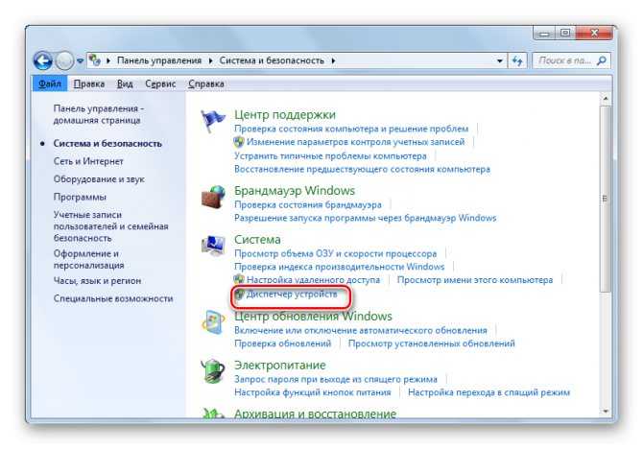The image size is (643, 449).
Task: Select Система и безопасность in sidebar
Action: coord(107,144)
